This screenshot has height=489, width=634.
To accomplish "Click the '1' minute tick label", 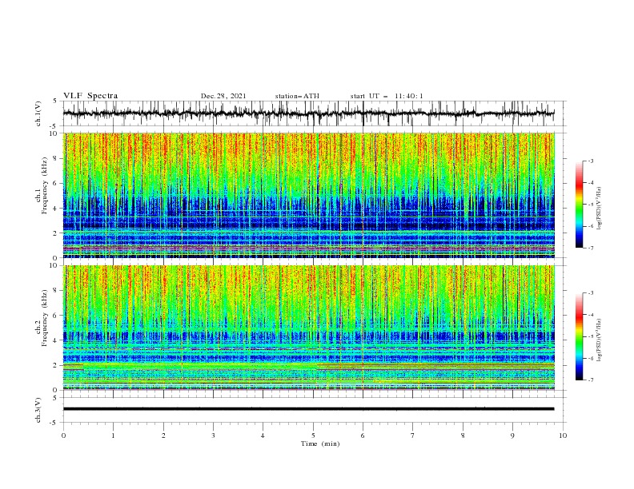I will pyautogui.click(x=114, y=435).
